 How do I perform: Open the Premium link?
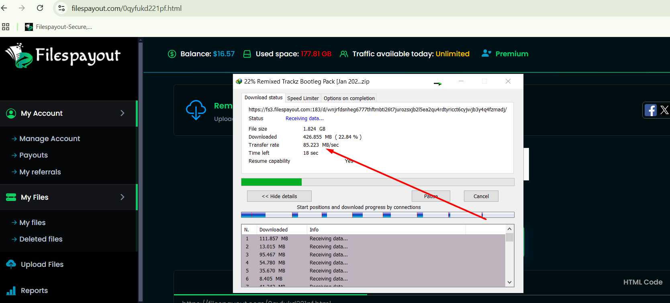coord(512,54)
